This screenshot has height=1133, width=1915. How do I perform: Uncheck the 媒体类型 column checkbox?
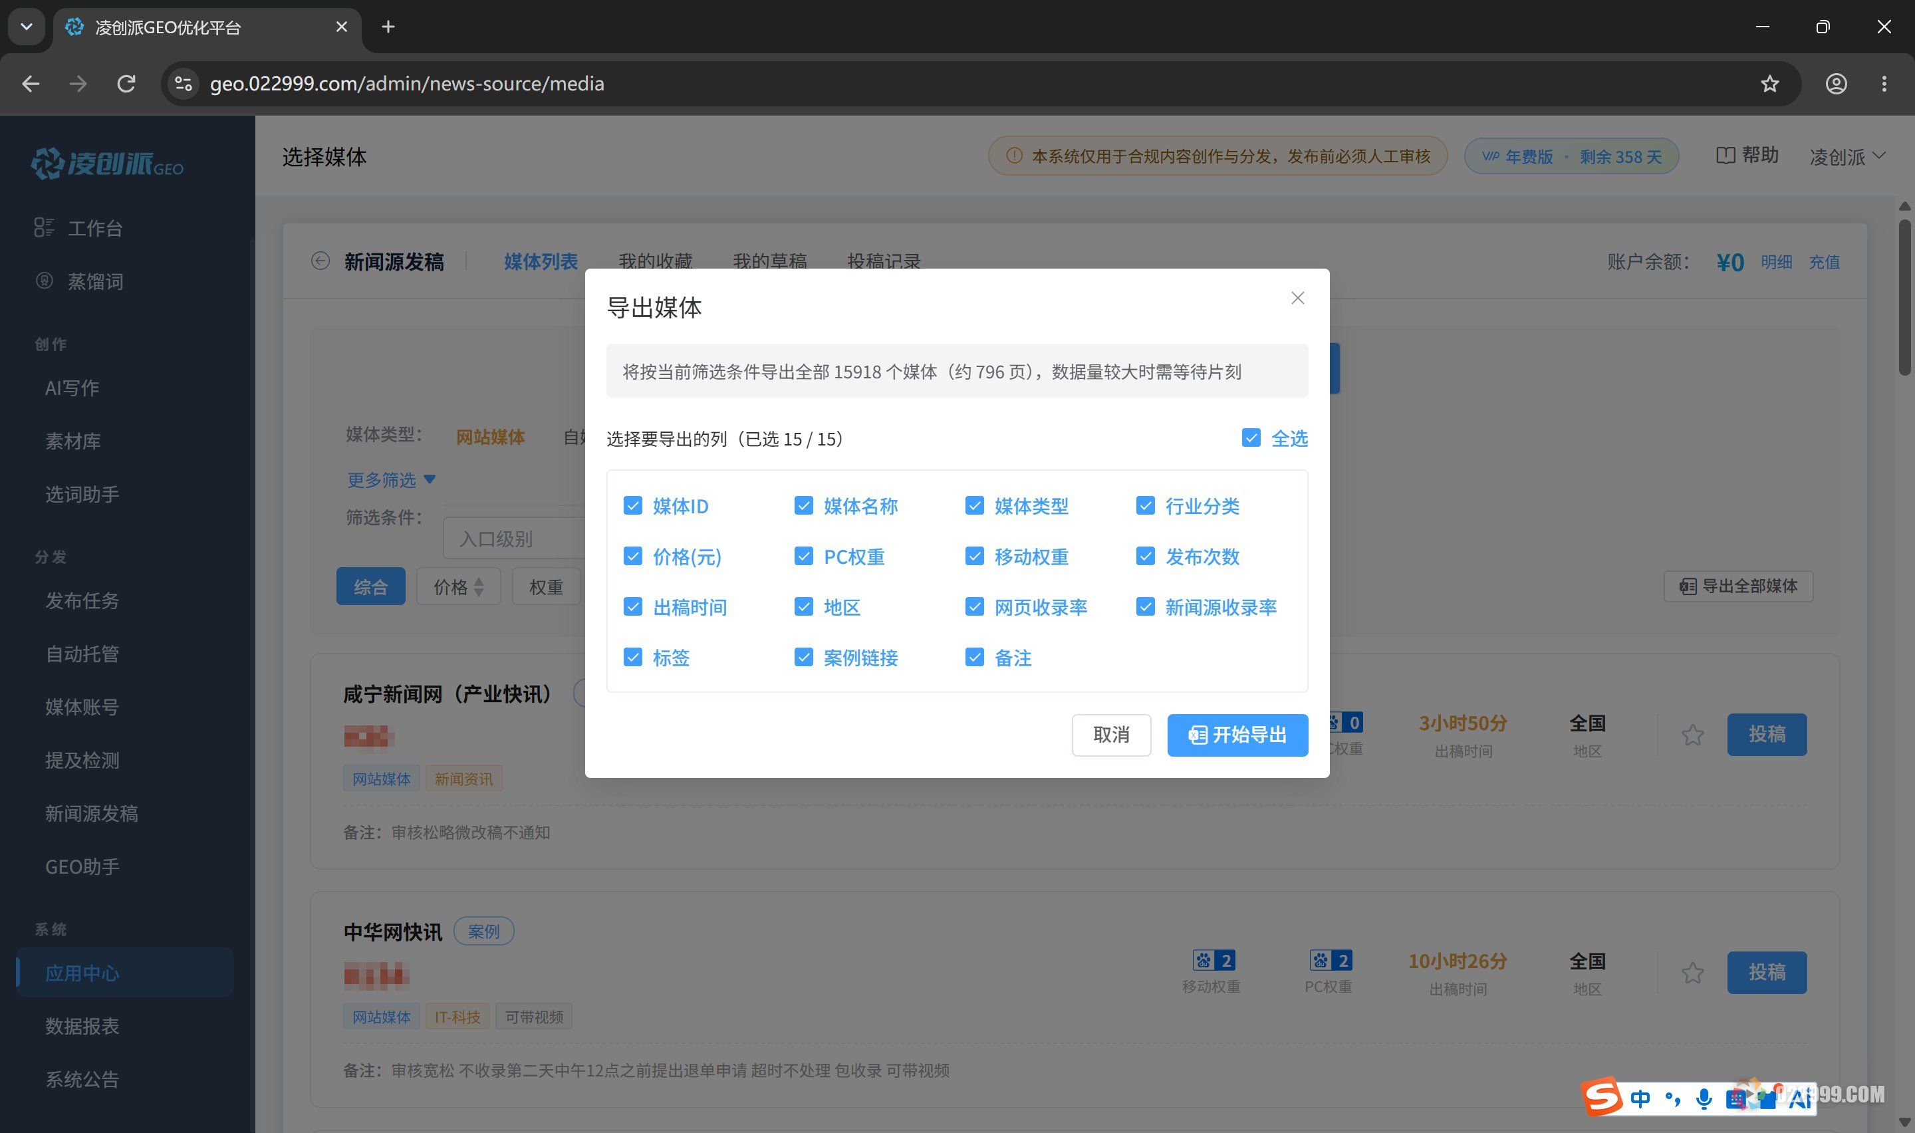coord(975,505)
